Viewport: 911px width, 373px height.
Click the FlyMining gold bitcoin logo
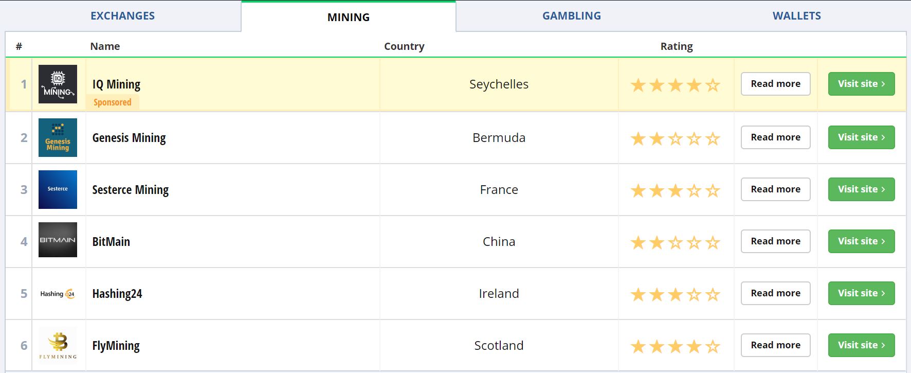58,345
